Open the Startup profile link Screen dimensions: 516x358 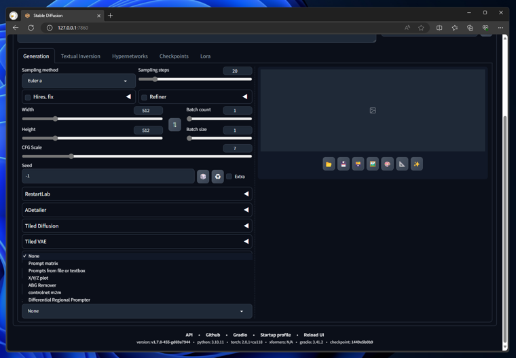click(x=276, y=335)
